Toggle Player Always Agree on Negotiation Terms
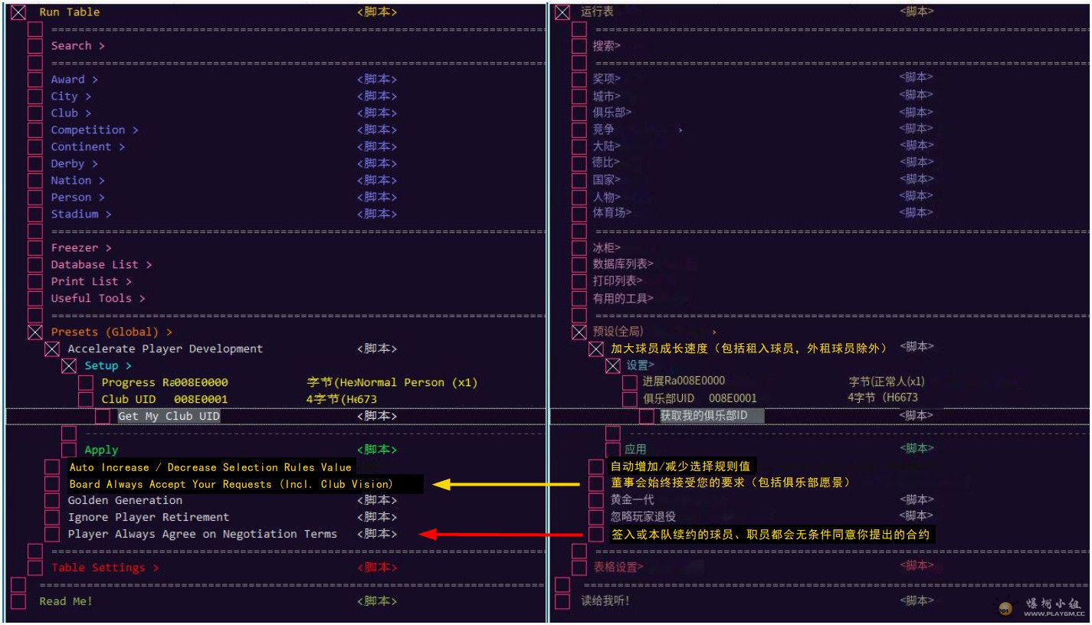 [x=52, y=535]
